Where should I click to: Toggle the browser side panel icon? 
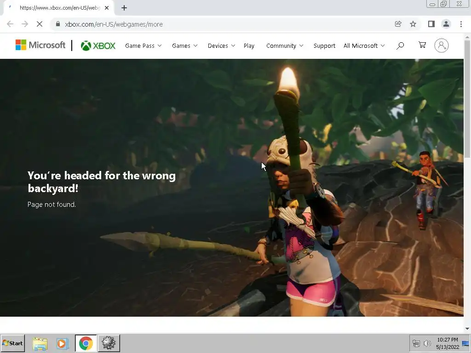click(x=431, y=24)
